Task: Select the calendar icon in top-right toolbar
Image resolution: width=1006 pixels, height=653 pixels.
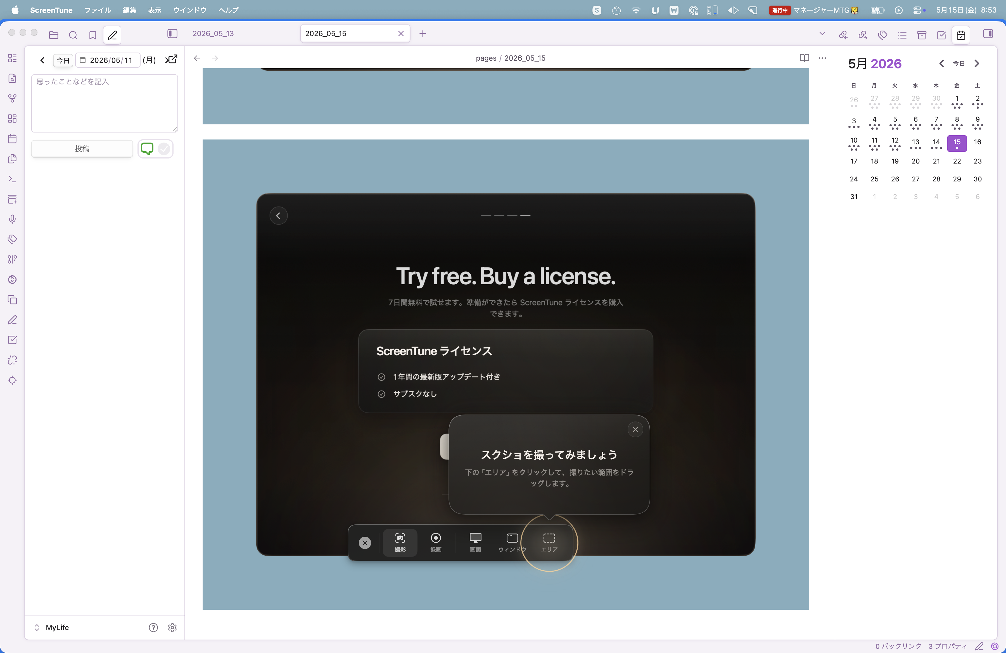Action: 961,35
